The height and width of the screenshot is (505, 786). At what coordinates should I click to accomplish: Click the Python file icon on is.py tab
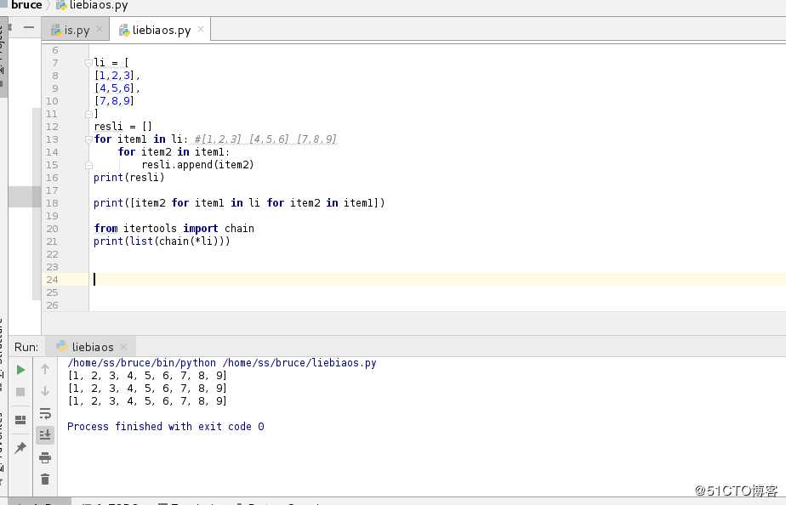click(57, 31)
